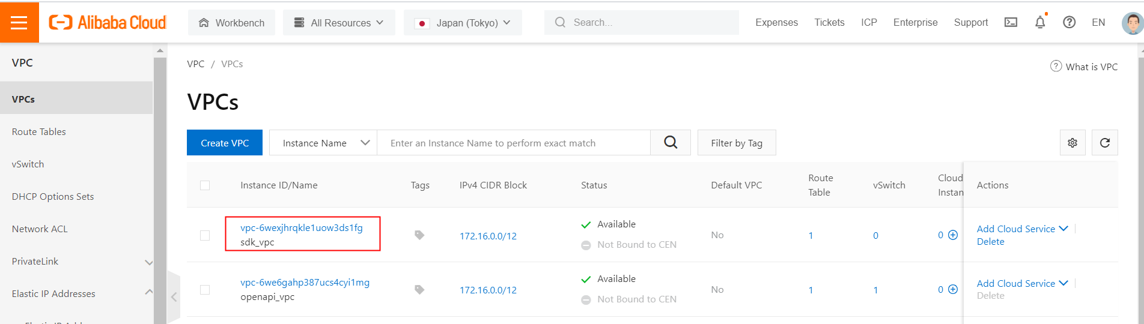The image size is (1144, 324).
Task: Click the plus icon in the openapi_vpc row
Action: click(x=953, y=290)
